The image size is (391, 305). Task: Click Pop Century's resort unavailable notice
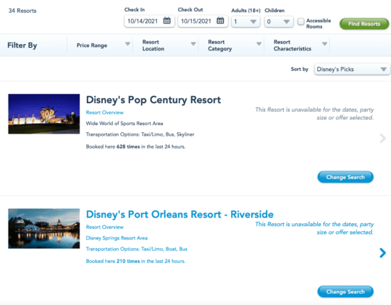[314, 114]
